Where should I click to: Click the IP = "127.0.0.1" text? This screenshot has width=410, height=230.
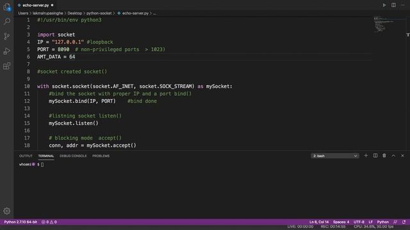click(x=60, y=42)
